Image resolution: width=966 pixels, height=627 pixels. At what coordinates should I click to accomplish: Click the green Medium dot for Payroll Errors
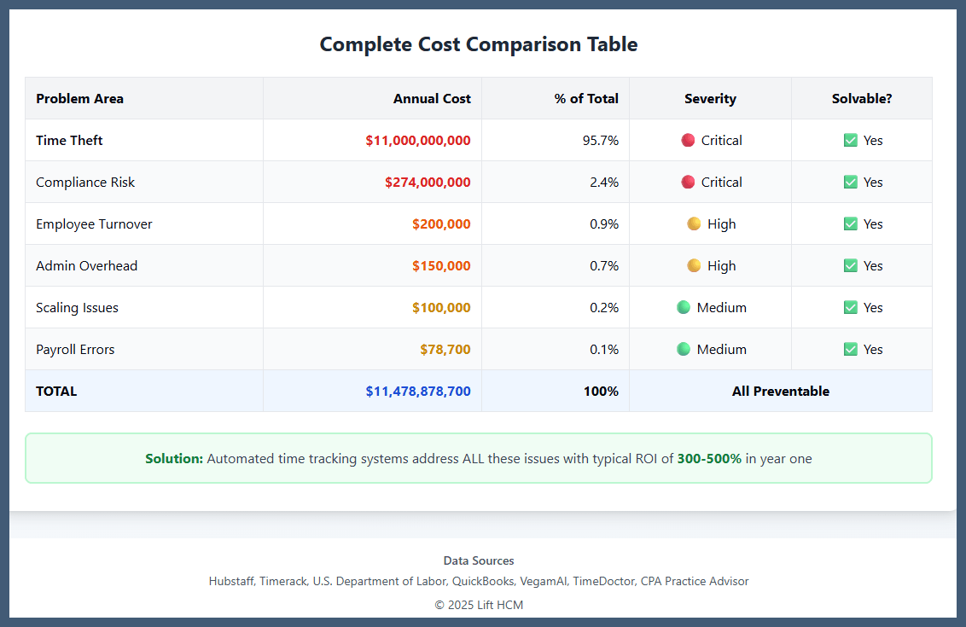[684, 349]
